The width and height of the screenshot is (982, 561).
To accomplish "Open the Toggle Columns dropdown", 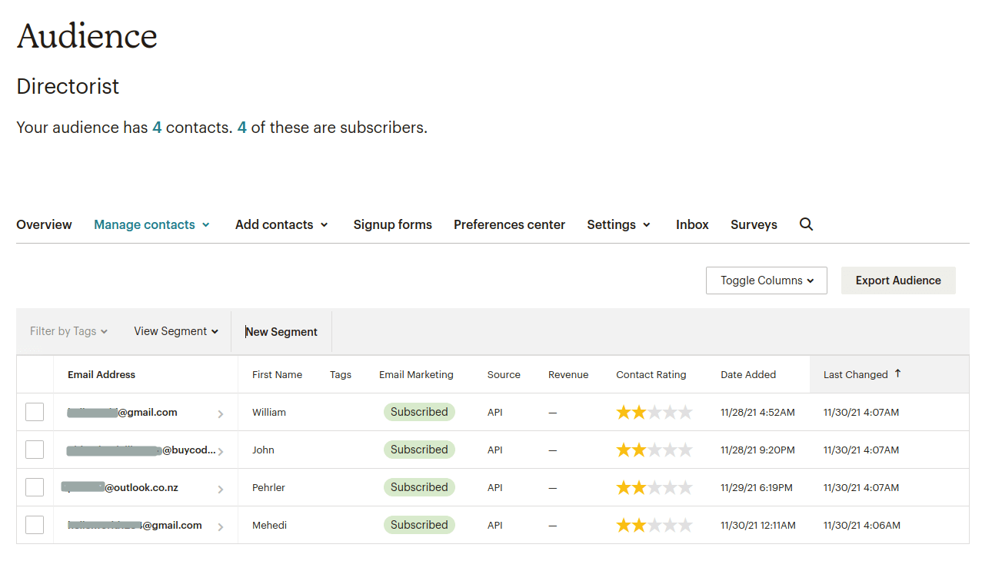I will [x=766, y=280].
